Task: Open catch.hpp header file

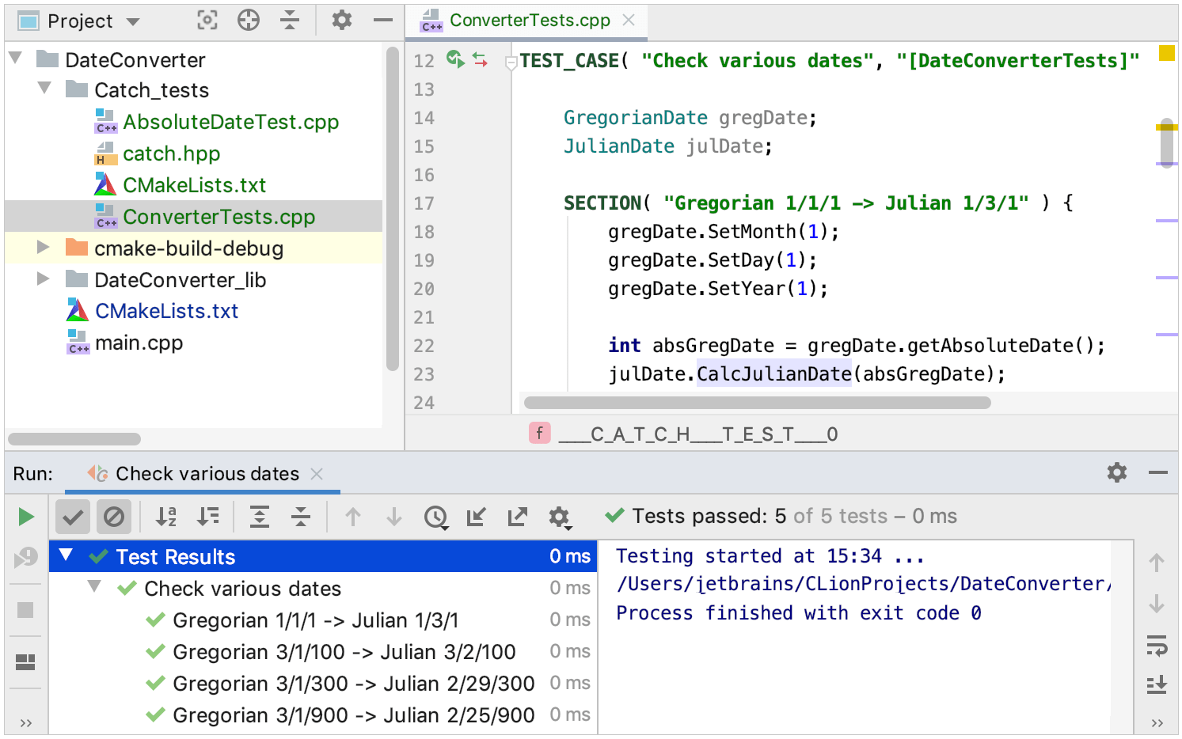Action: click(x=171, y=153)
